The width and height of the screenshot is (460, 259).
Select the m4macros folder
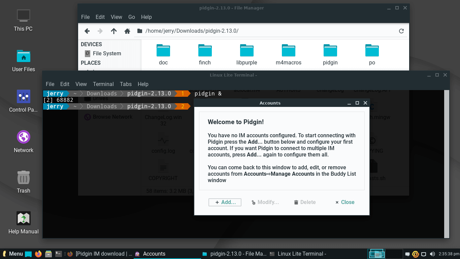click(288, 54)
